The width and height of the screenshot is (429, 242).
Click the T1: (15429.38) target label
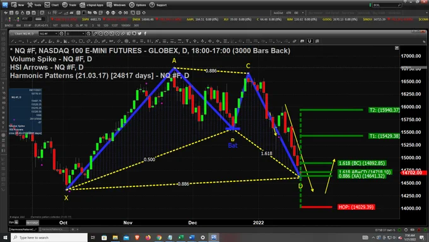[384, 136]
